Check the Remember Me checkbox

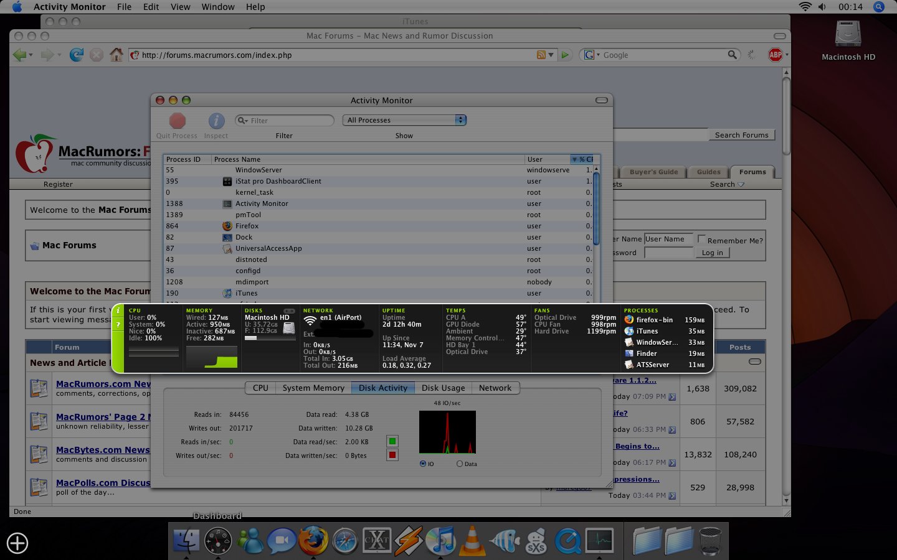pos(701,239)
